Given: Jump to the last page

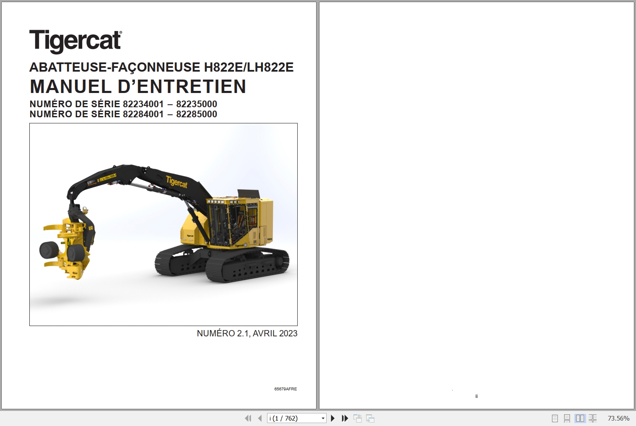Looking at the screenshot, I should pos(345,418).
